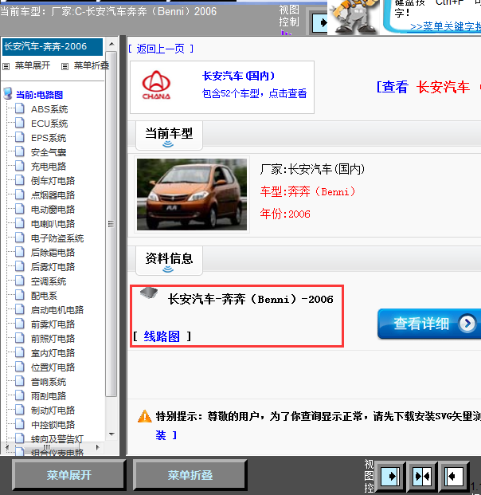Click sidebar horizontal scrollbar right arrow

coord(98,447)
